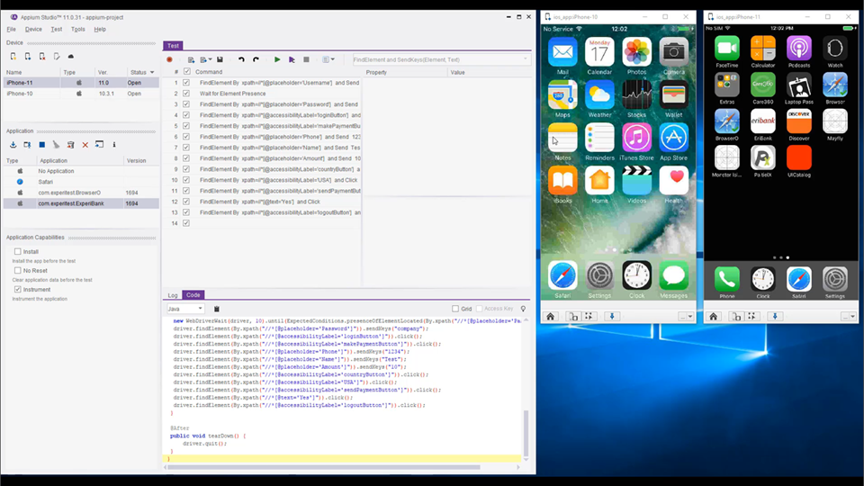The height and width of the screenshot is (486, 864).
Task: Open the Test menu
Action: 56,29
